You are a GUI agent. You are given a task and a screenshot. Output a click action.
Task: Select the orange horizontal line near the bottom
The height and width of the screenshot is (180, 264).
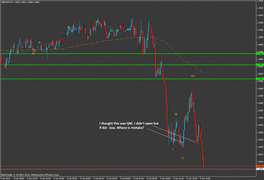[x=128, y=167]
